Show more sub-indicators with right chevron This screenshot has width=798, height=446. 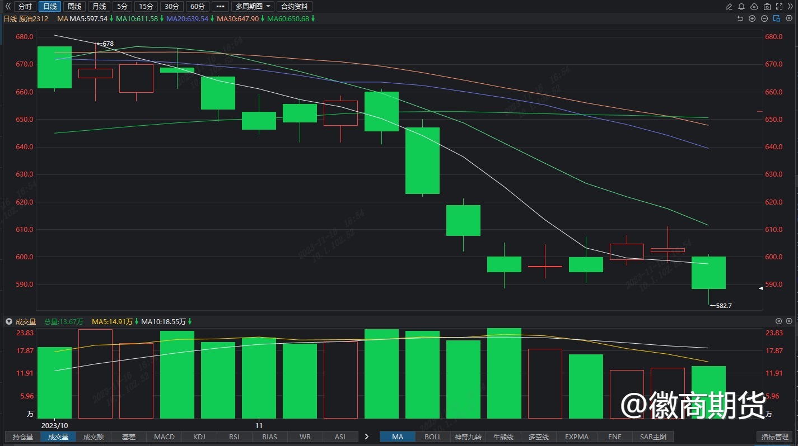[366, 436]
